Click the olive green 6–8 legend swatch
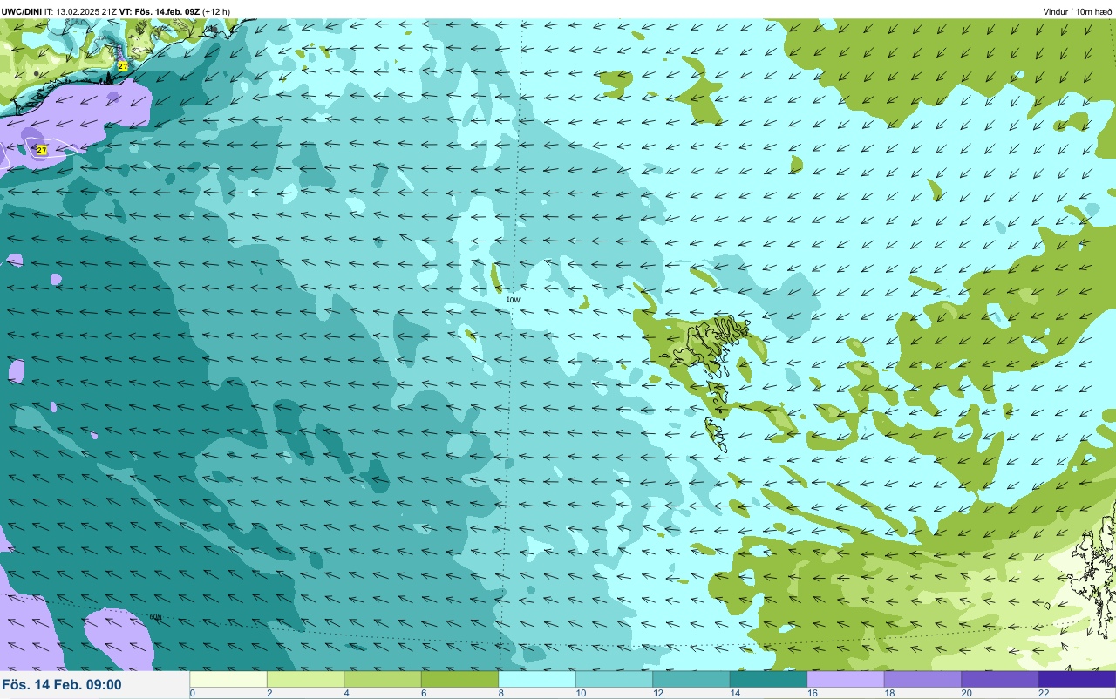Screen dimensions: 1116x699 (x=459, y=679)
